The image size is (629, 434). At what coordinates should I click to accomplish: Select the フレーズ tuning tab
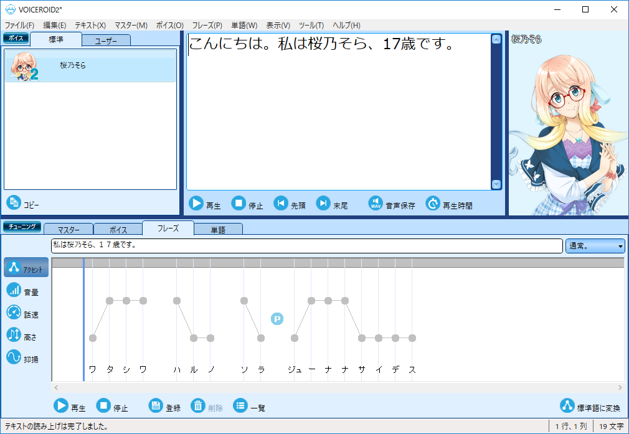click(x=168, y=228)
